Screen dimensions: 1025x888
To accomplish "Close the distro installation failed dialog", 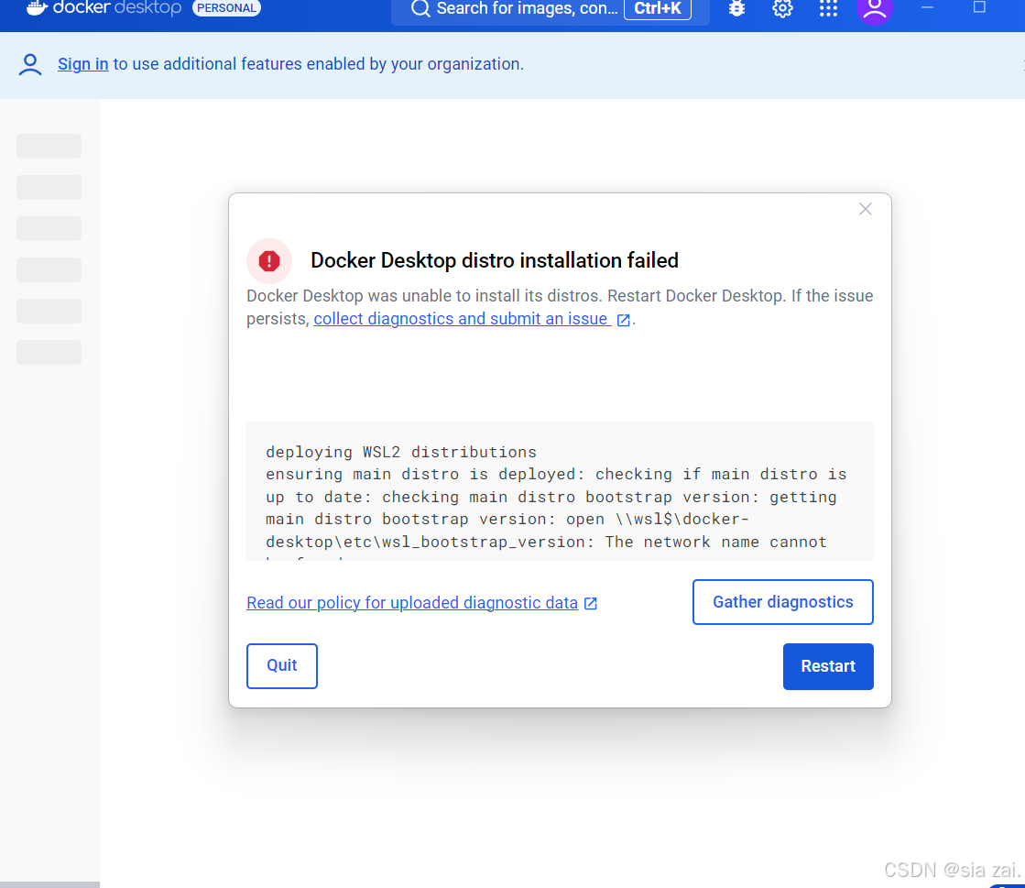I will coord(865,209).
